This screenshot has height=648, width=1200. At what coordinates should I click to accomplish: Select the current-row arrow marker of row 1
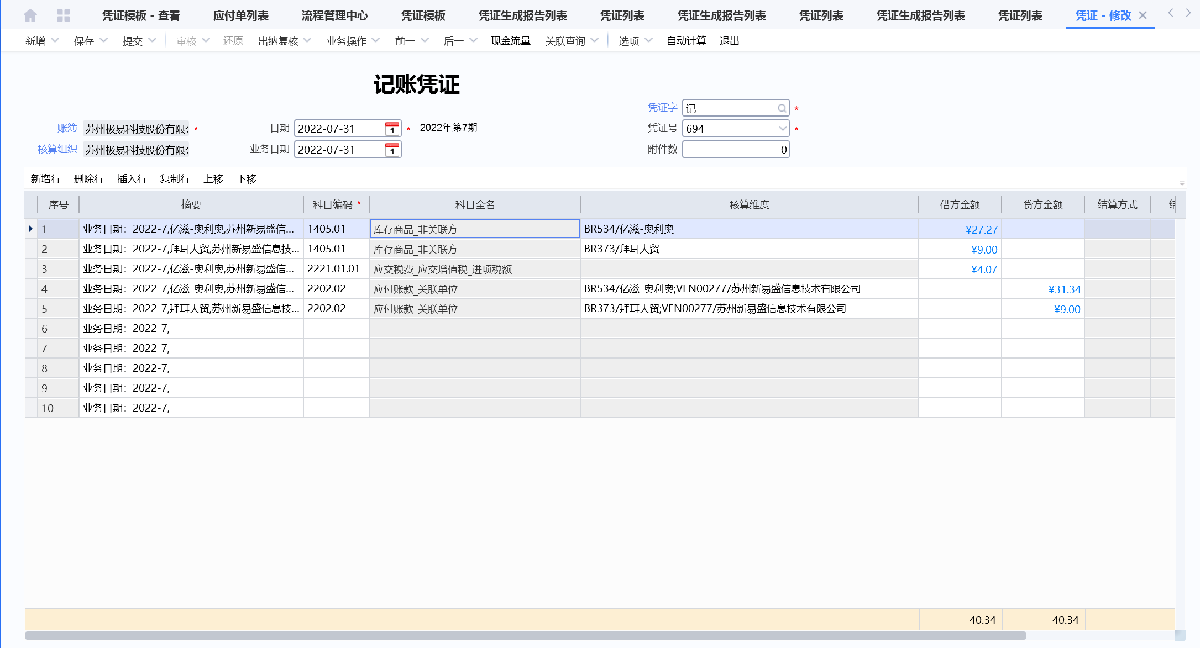tap(30, 229)
